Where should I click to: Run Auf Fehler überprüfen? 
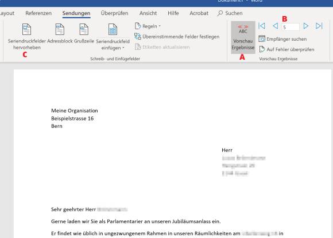tap(286, 49)
